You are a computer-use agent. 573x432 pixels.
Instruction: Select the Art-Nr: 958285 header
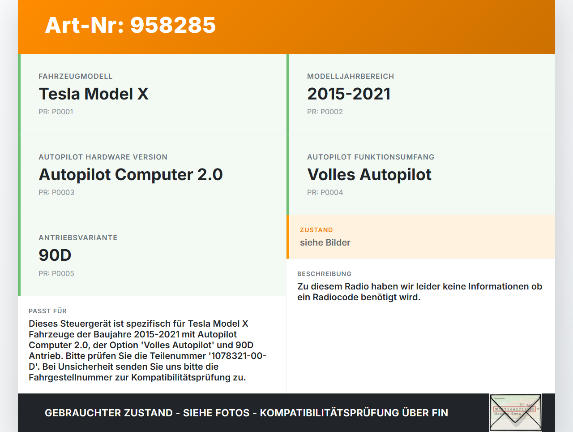pyautogui.click(x=130, y=26)
